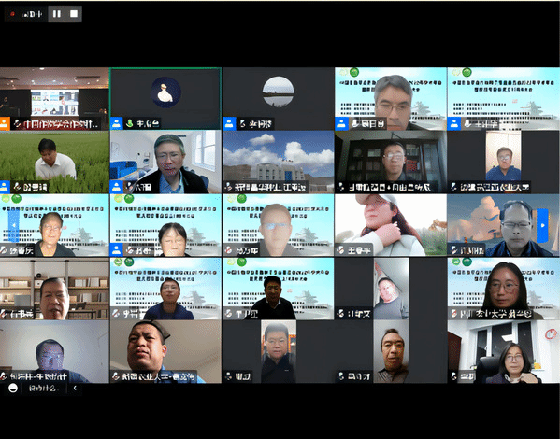Click green speaking microphone icon on goose-avatar tile
The height and width of the screenshot is (439, 560).
[x=130, y=123]
